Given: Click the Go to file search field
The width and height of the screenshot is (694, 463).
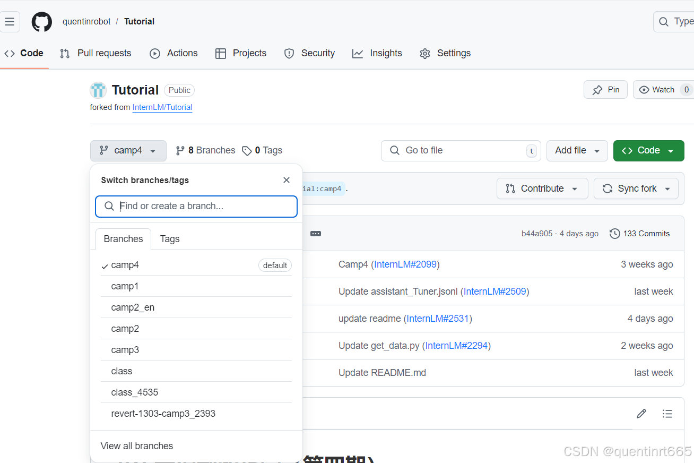Looking at the screenshot, I should 461,151.
